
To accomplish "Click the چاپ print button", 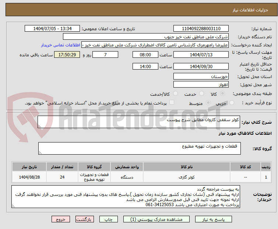I will tap(109, 219).
